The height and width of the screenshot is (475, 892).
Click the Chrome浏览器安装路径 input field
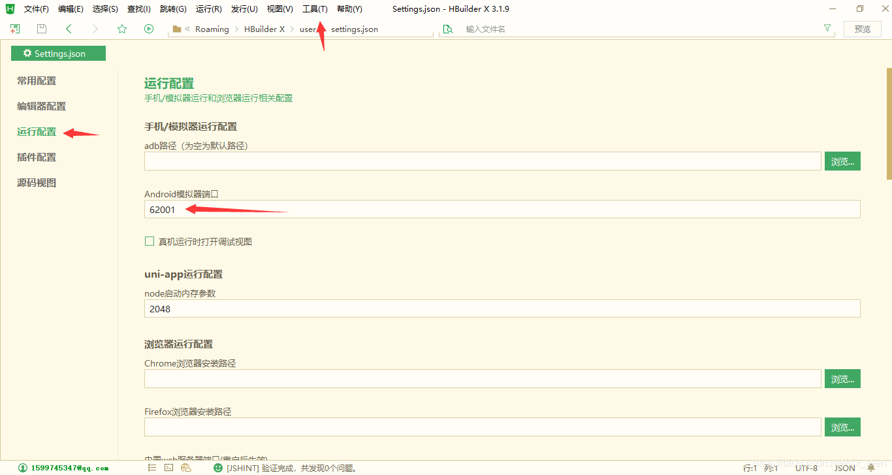tap(483, 379)
